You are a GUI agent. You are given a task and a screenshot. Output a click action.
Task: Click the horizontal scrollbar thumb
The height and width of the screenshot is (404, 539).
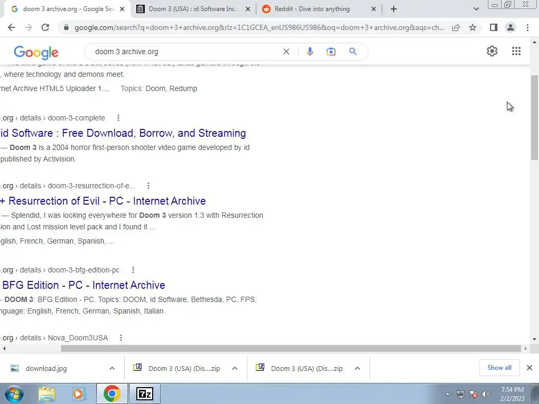click(x=291, y=348)
